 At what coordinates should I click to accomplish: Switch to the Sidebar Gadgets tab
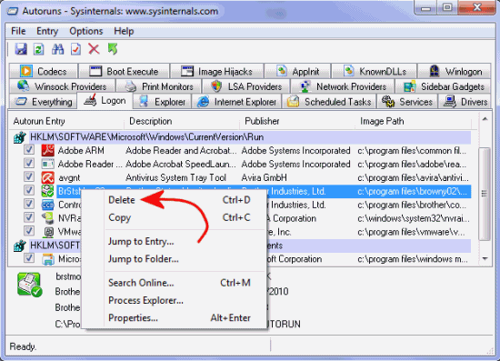tap(444, 86)
